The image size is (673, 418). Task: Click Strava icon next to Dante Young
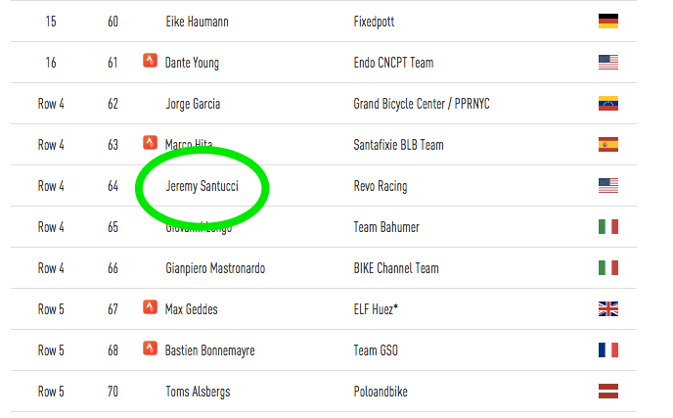point(150,62)
